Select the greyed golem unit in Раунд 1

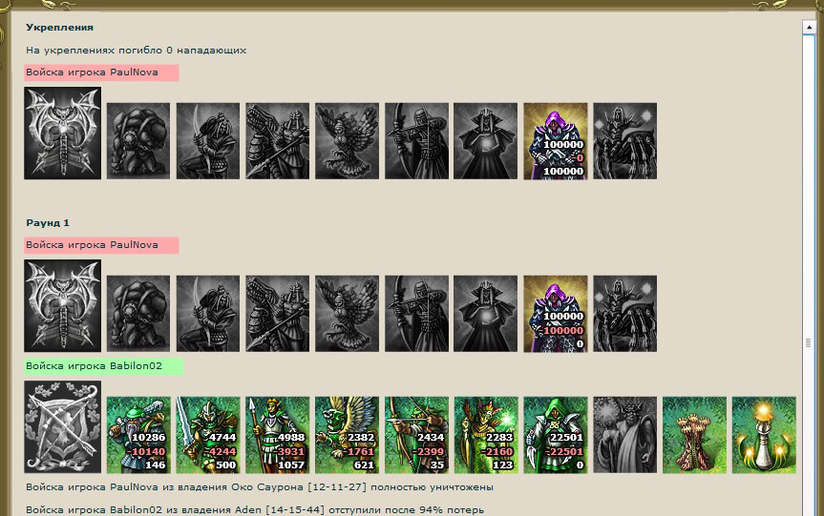(x=138, y=314)
